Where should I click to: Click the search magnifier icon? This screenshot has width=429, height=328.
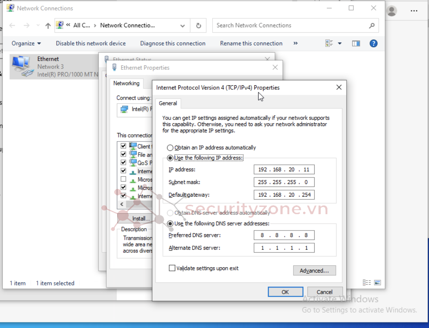click(371, 25)
